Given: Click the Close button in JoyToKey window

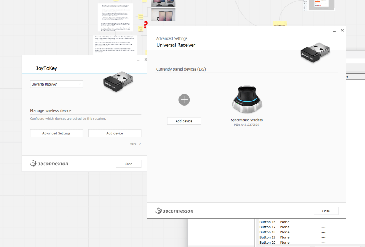Looking at the screenshot, I should [x=128, y=164].
